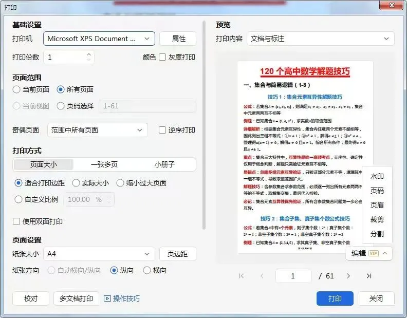The height and width of the screenshot is (318, 407).
Task: Set paper orientation to 横向
Action: 147,270
